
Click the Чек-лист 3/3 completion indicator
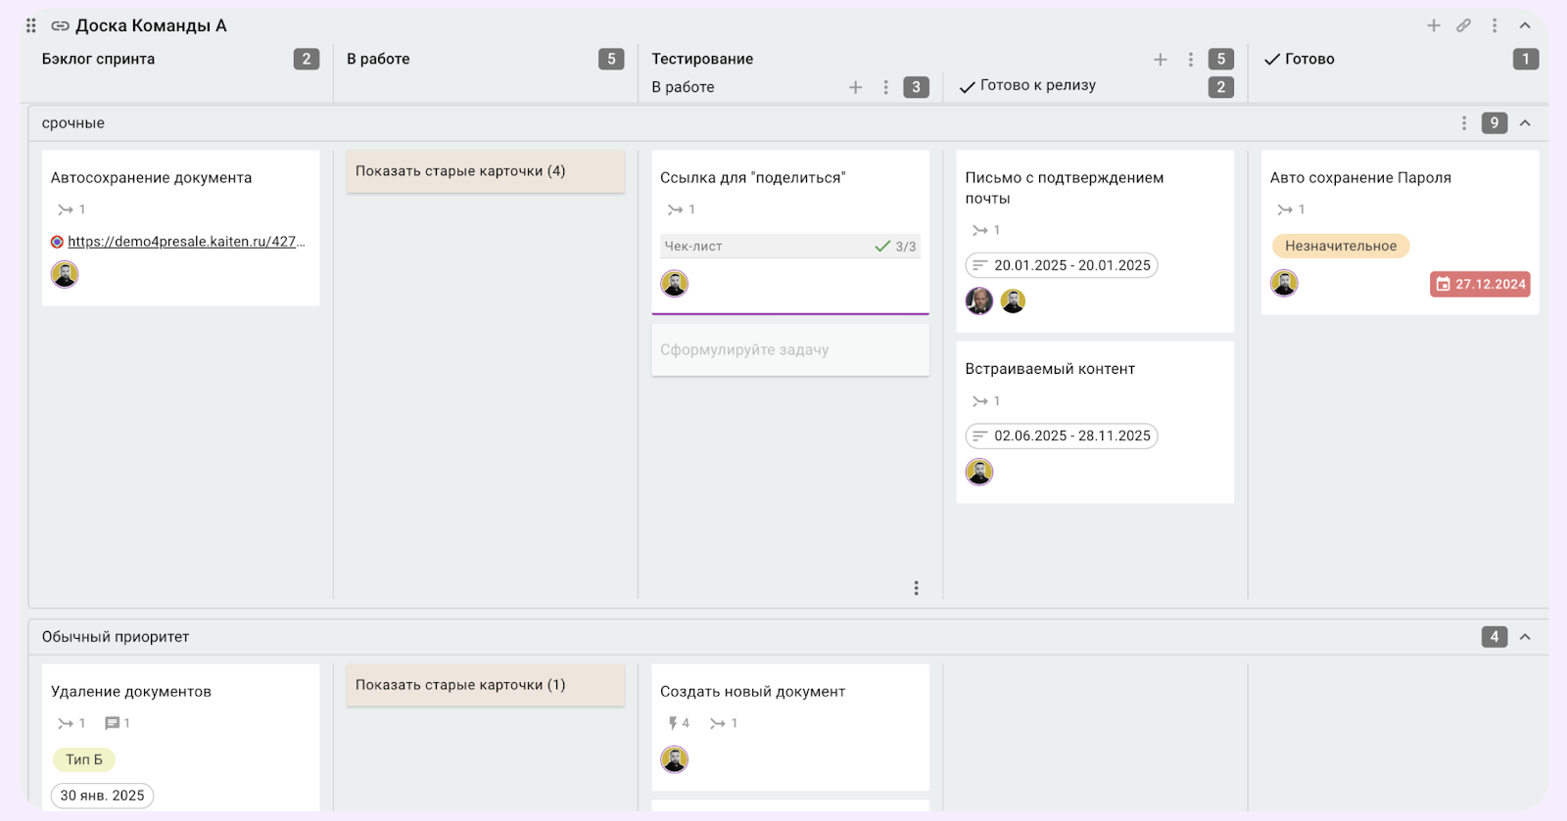pos(896,247)
